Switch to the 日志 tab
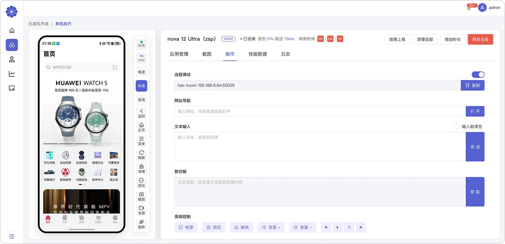This screenshot has height=244, width=505. [x=285, y=54]
